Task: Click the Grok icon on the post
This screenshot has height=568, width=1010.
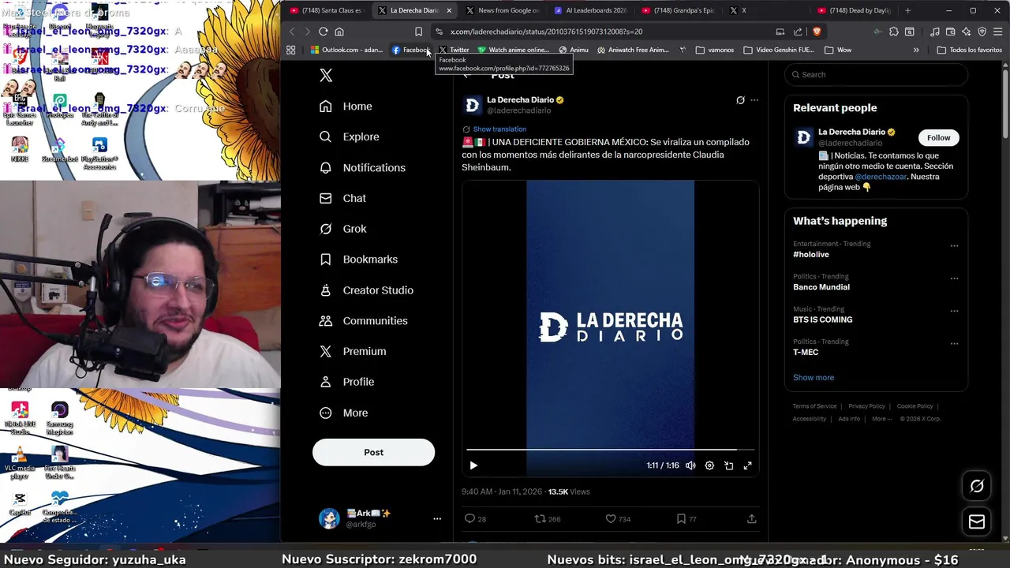Action: coord(740,100)
